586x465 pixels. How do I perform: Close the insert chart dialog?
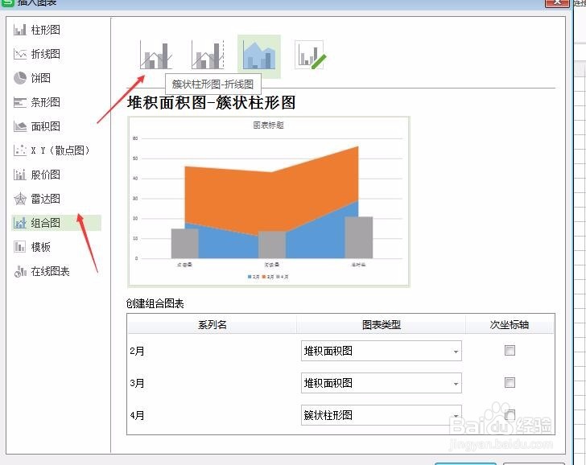coord(557,2)
